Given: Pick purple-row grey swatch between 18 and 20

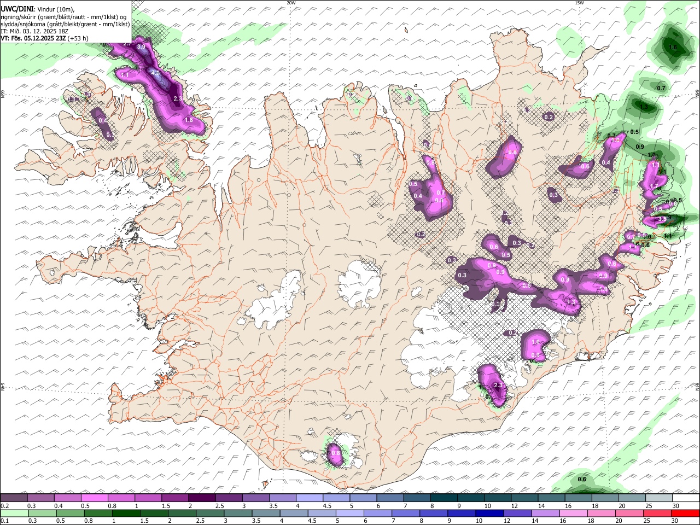Looking at the screenshot, I should point(605,498).
